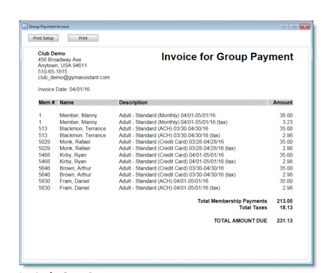This screenshot has width=327, height=273.
Task: Click the Name column header
Action: pyautogui.click(x=67, y=103)
